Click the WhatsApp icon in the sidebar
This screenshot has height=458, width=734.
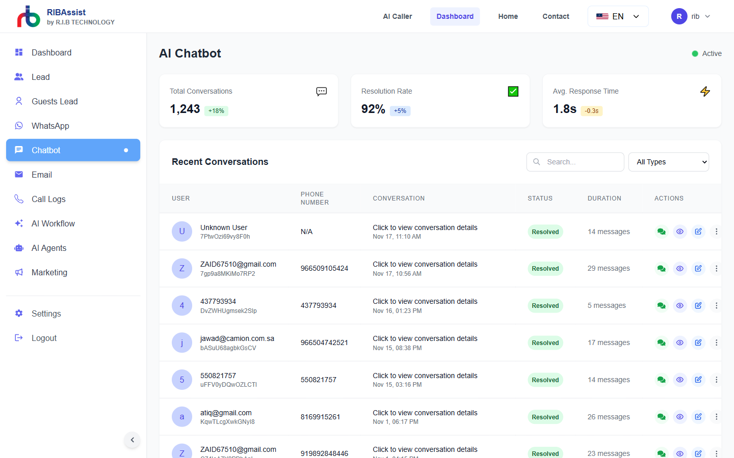coord(19,126)
